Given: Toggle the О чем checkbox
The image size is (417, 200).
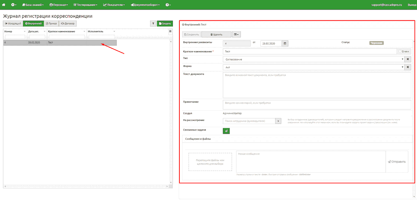Looking at the screenshot, I should [400, 52].
